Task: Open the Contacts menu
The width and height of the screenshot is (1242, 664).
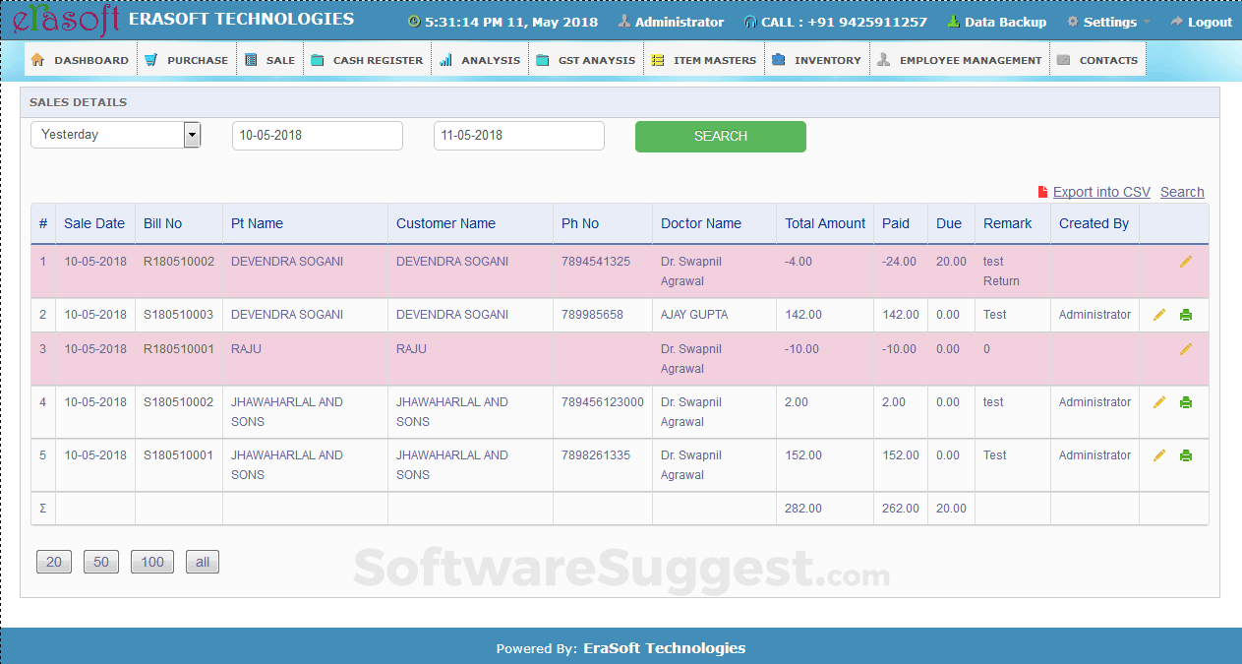Action: [x=1097, y=60]
